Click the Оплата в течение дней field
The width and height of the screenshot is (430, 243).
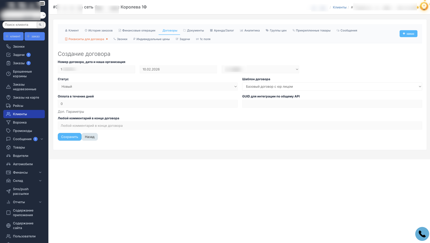pyautogui.click(x=147, y=104)
